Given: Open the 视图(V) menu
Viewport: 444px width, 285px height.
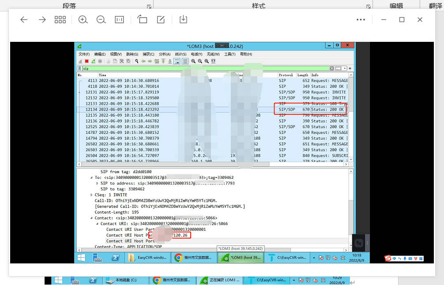Looking at the screenshot, I should click(x=116, y=54).
